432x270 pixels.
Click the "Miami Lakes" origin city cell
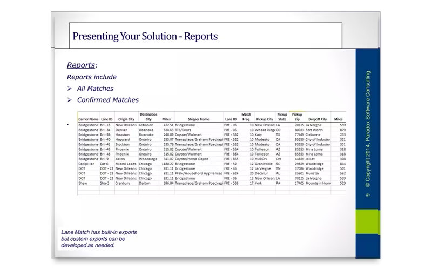pos(126,164)
